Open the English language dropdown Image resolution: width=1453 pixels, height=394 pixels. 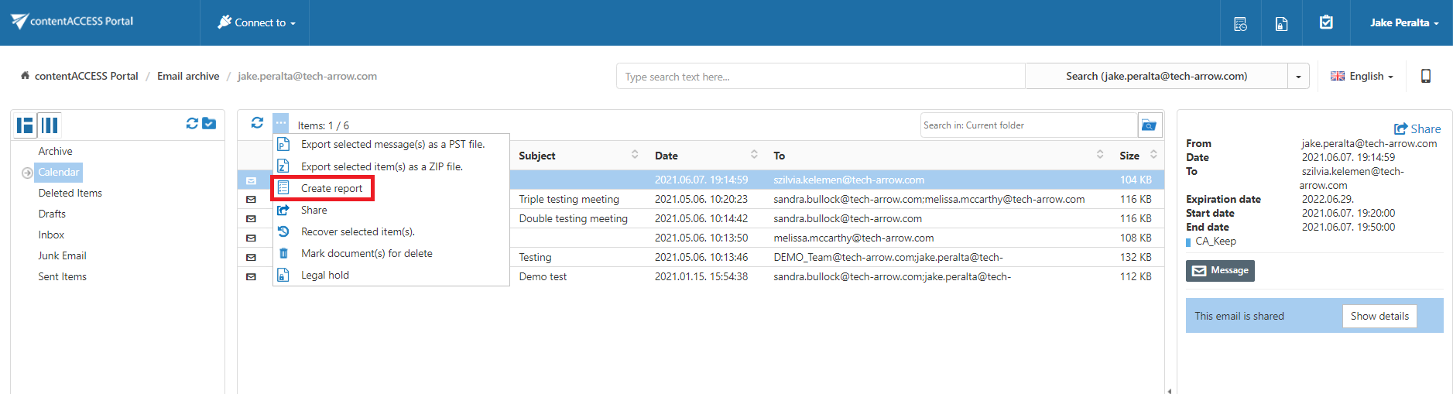click(1362, 76)
